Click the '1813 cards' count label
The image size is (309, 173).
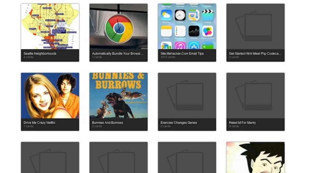[x=168, y=57]
